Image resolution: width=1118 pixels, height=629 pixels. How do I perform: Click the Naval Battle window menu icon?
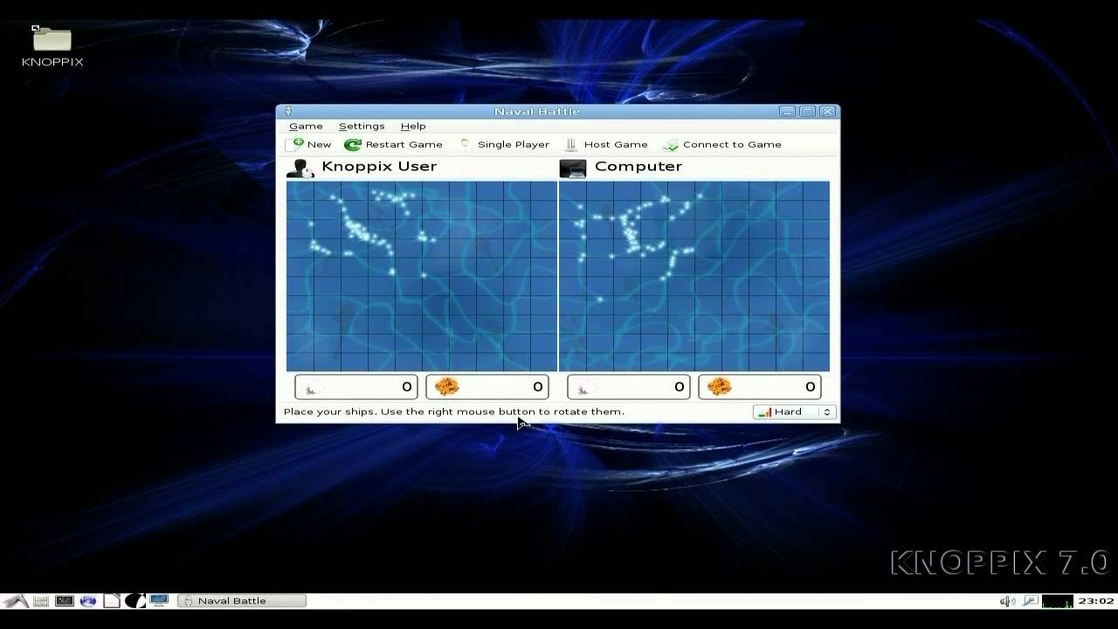[x=287, y=111]
